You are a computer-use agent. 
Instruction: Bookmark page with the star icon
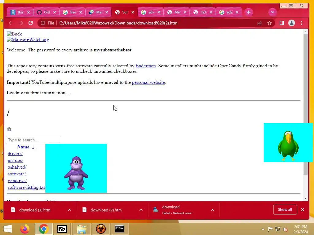tap(270, 23)
